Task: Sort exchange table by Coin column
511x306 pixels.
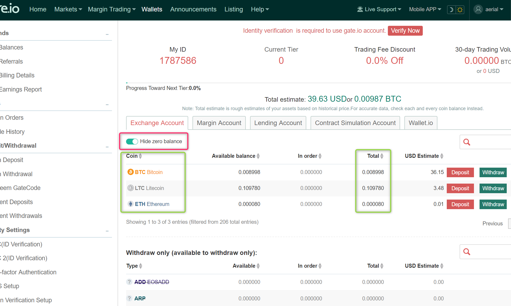Action: tap(140, 156)
